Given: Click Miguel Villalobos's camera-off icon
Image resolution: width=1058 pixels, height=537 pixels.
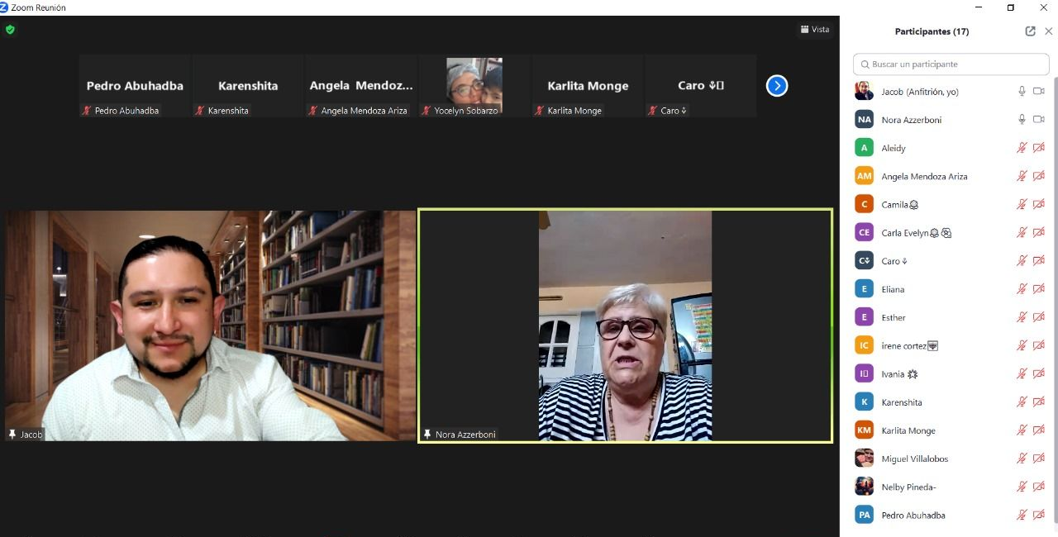Looking at the screenshot, I should click(1039, 459).
